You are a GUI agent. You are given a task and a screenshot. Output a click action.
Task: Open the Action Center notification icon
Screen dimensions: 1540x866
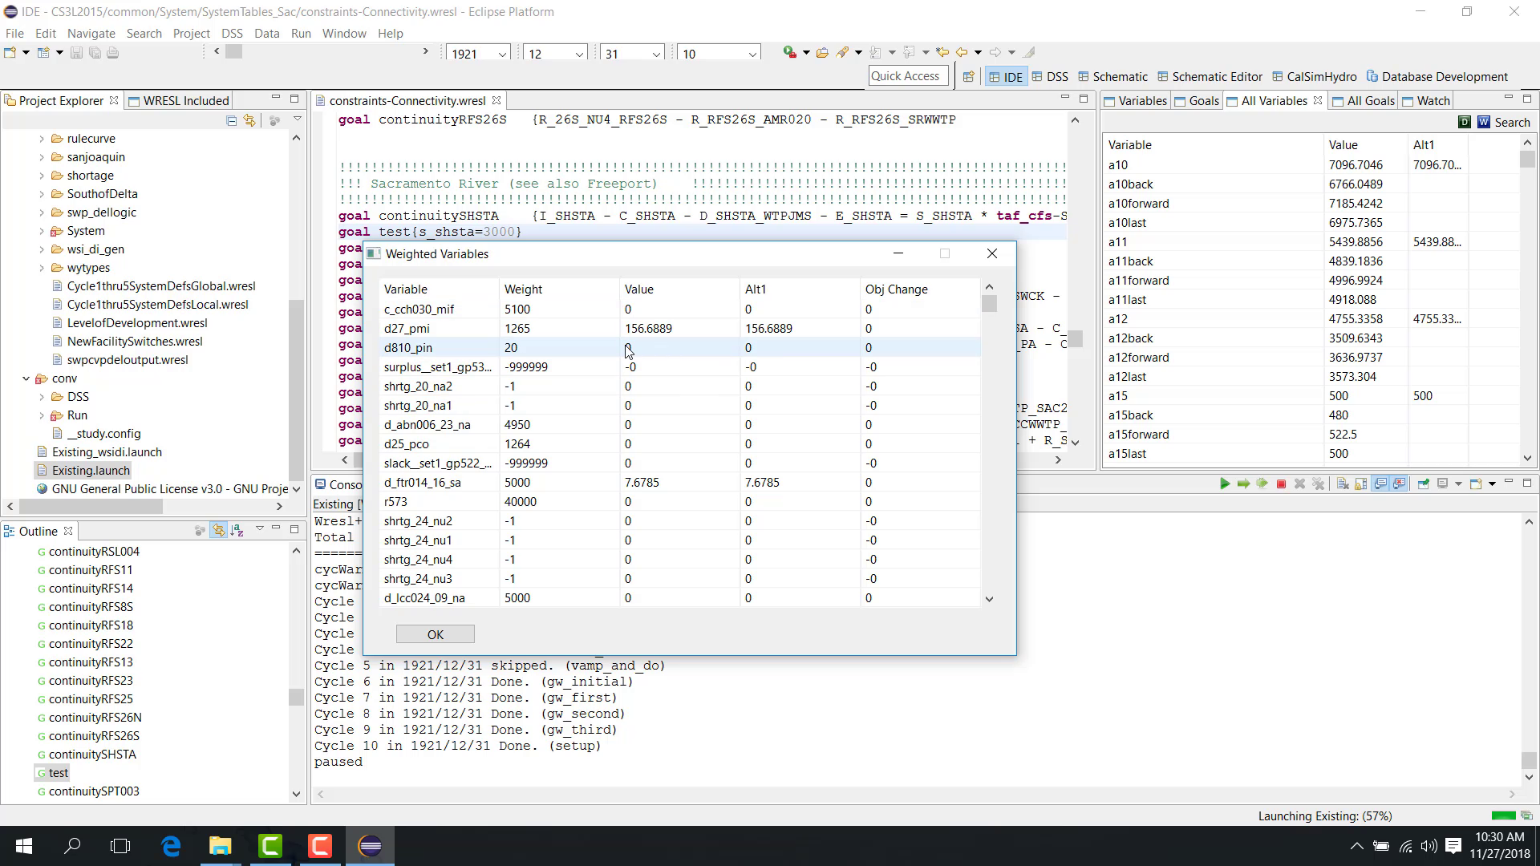coord(1453,846)
